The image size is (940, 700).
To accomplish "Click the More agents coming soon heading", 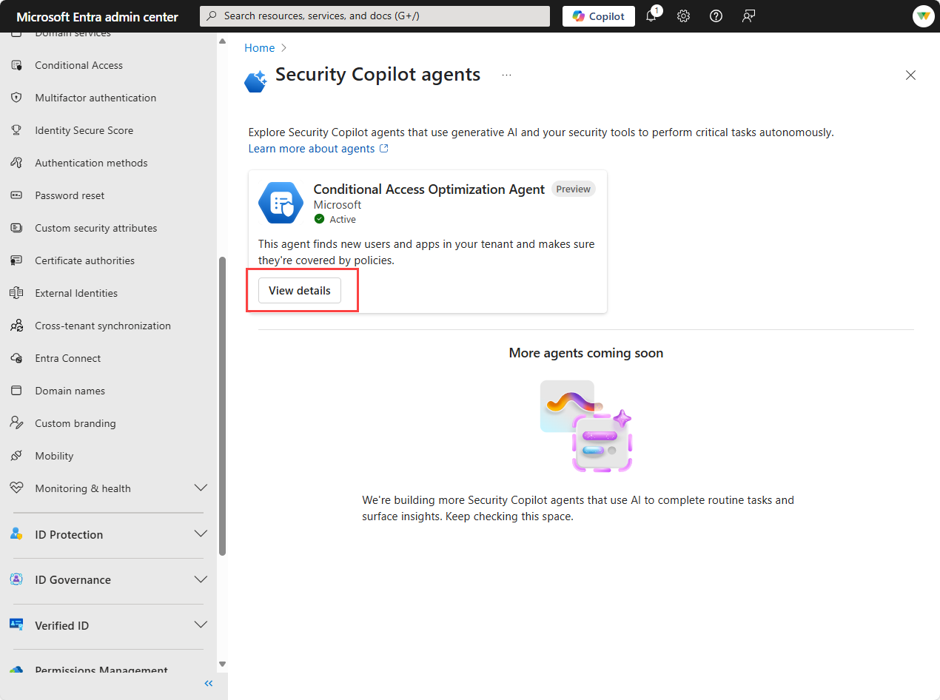I will click(x=586, y=353).
